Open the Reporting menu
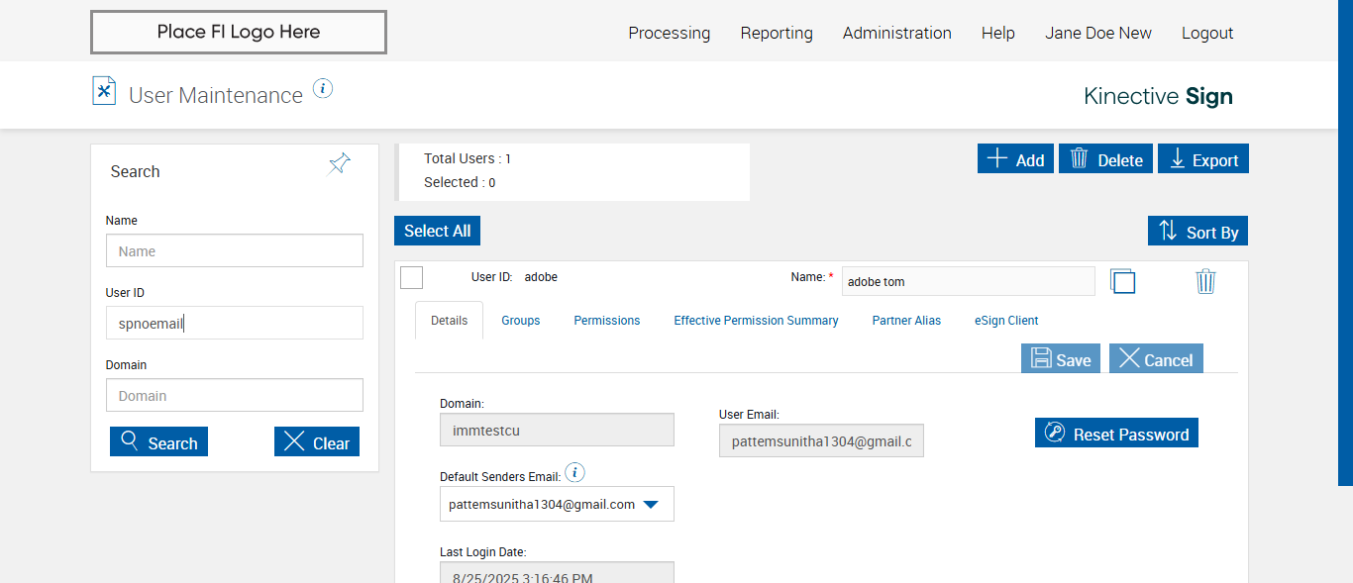 pos(777,33)
